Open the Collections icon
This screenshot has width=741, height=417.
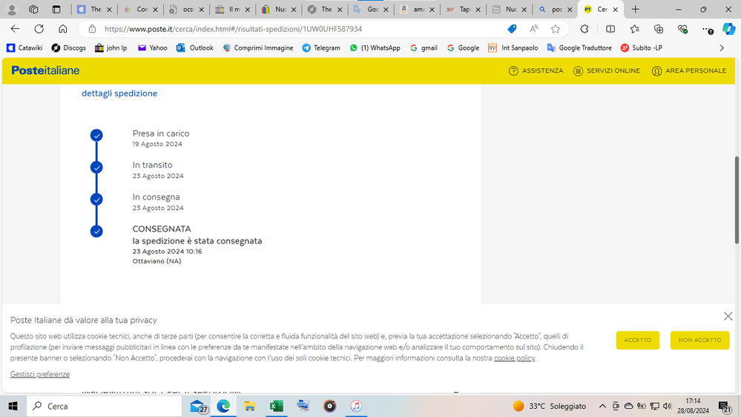[x=659, y=29]
